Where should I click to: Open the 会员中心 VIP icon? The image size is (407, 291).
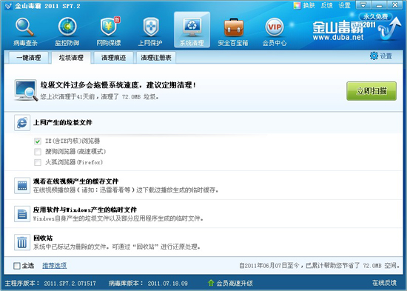(x=275, y=27)
